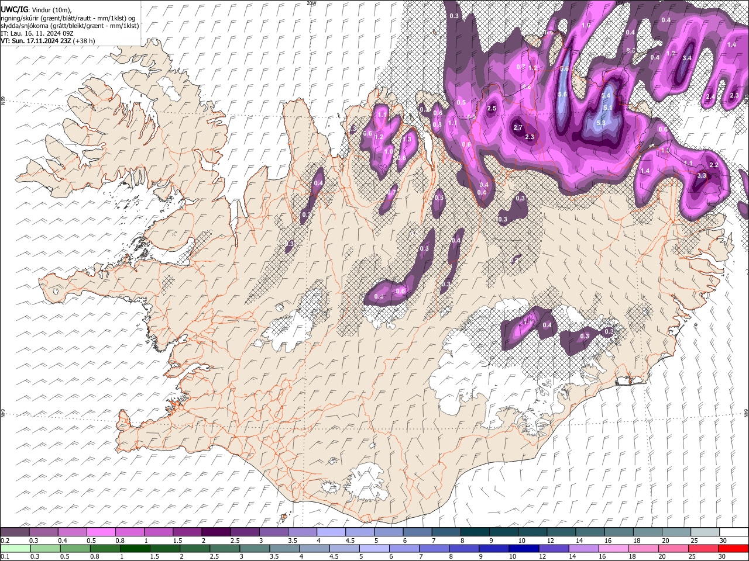
Task: Pick the top legend swatch between 1 and 1.5
Action: [x=159, y=532]
